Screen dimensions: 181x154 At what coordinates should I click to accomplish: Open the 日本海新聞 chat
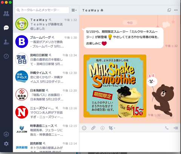(46, 94)
